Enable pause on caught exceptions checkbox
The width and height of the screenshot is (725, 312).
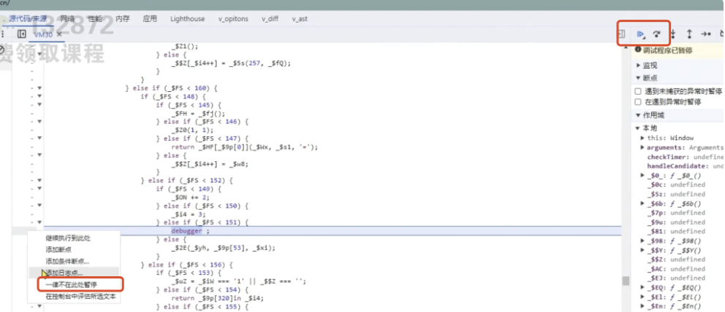pos(638,102)
